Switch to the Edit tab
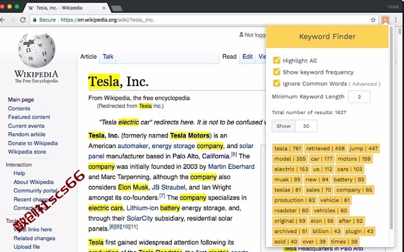Screen dimensions: 404x252 (247, 57)
